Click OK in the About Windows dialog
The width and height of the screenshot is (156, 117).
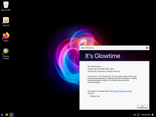(x=142, y=106)
